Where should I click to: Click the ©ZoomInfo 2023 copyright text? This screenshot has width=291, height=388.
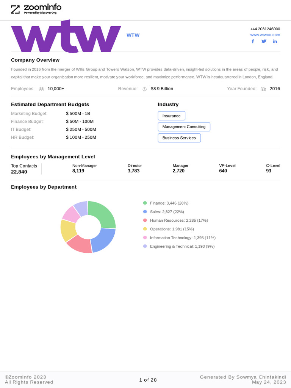[25, 377]
